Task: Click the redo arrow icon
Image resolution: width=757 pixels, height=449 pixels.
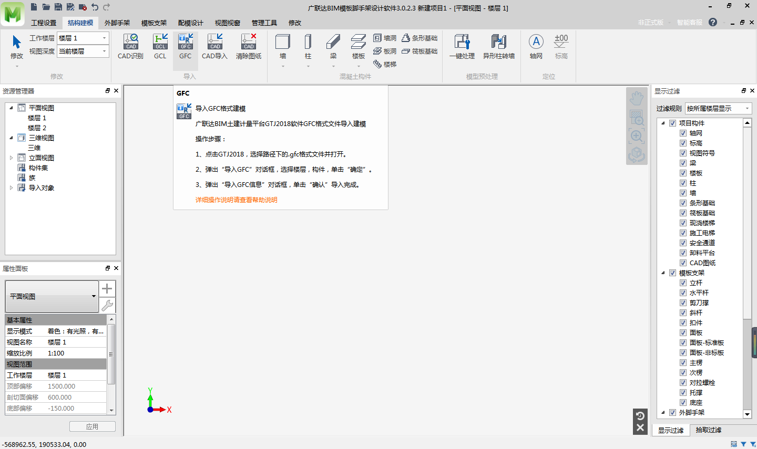Action: [x=107, y=7]
